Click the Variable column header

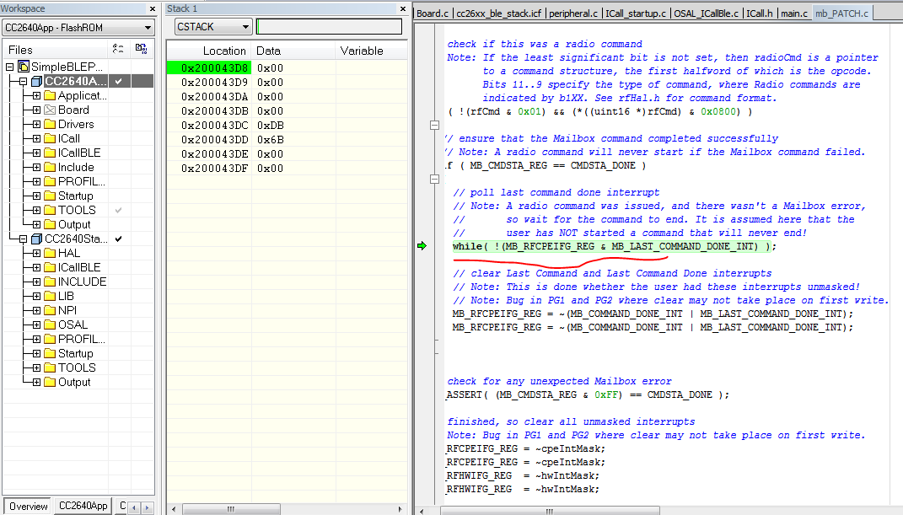pyautogui.click(x=371, y=51)
